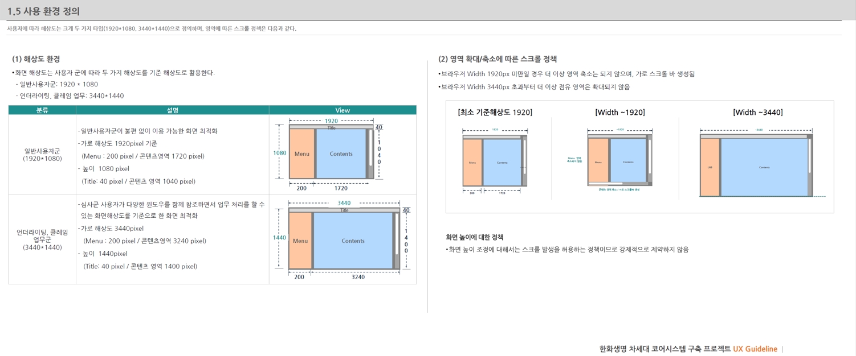Click the '분류' table column header

(x=42, y=110)
